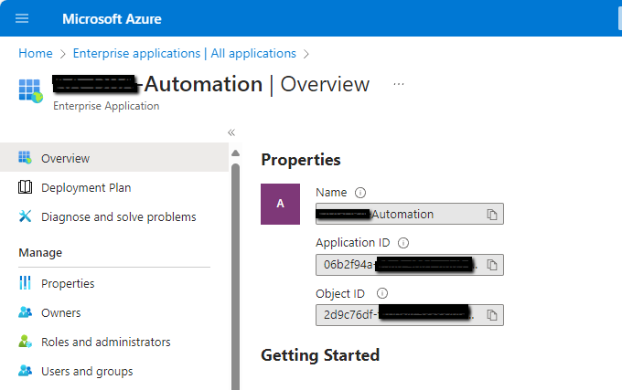Click the Roles and administrators icon

(x=25, y=342)
